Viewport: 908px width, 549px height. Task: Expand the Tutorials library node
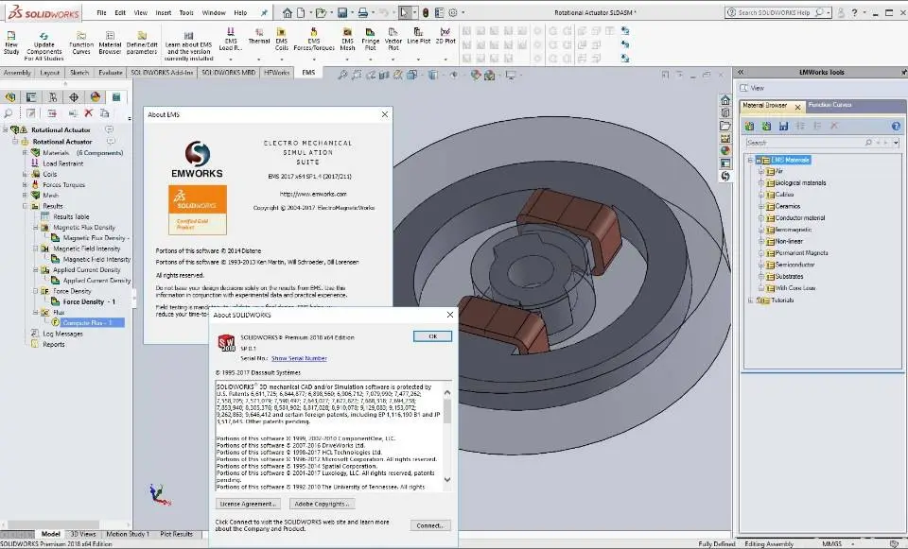pyautogui.click(x=751, y=300)
